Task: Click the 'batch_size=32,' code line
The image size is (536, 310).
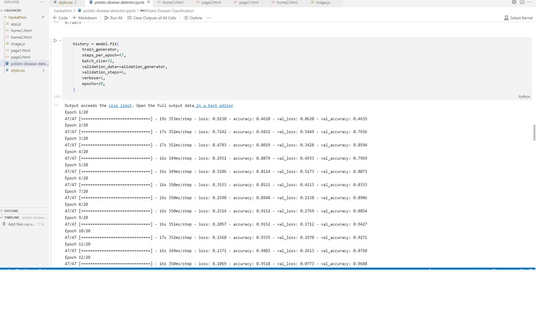Action: pyautogui.click(x=98, y=61)
